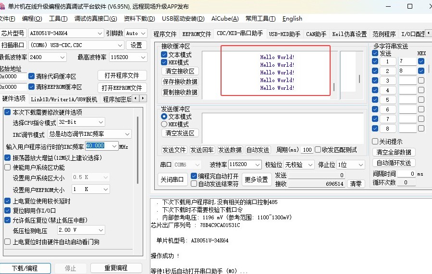
Task: Switch to EEPROM文件 tab
Action: [x=197, y=34]
